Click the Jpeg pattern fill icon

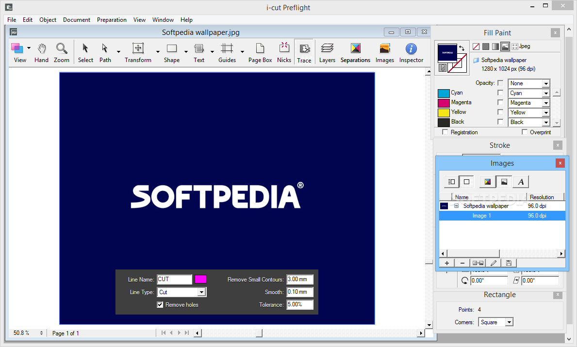coord(515,47)
